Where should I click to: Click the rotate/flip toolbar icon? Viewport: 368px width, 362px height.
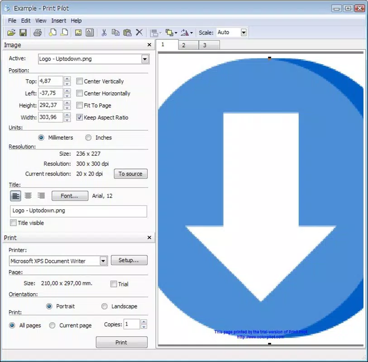(185, 33)
